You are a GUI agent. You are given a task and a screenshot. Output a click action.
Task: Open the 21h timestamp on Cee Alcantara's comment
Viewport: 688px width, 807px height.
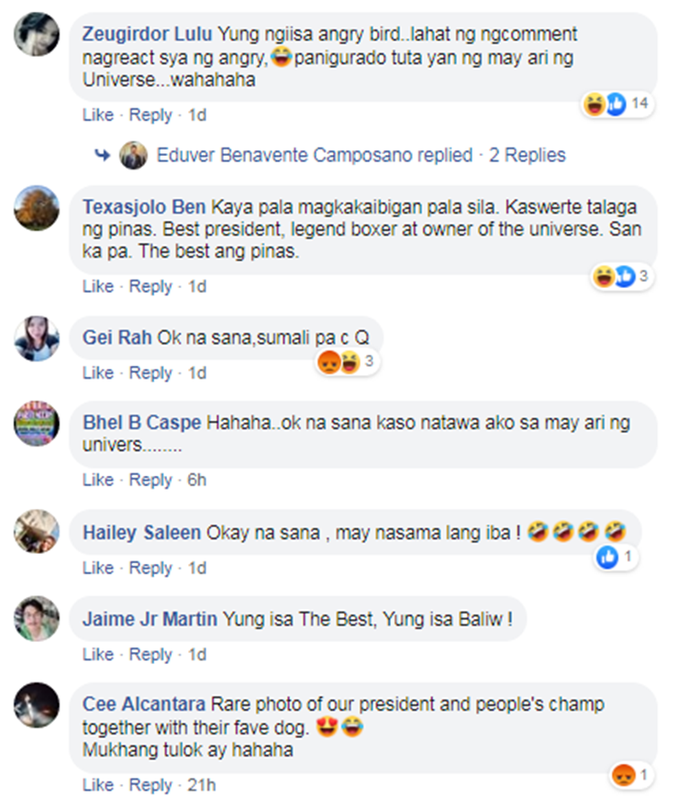[201, 785]
